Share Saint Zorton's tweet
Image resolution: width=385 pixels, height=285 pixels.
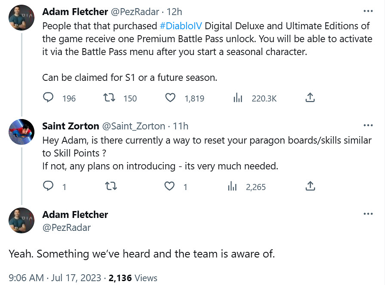coord(310,187)
